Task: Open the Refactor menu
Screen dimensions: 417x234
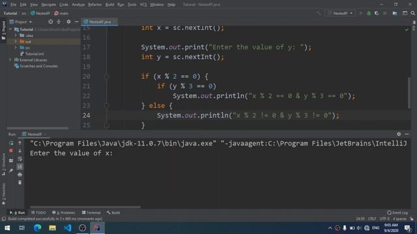Action: (94, 5)
